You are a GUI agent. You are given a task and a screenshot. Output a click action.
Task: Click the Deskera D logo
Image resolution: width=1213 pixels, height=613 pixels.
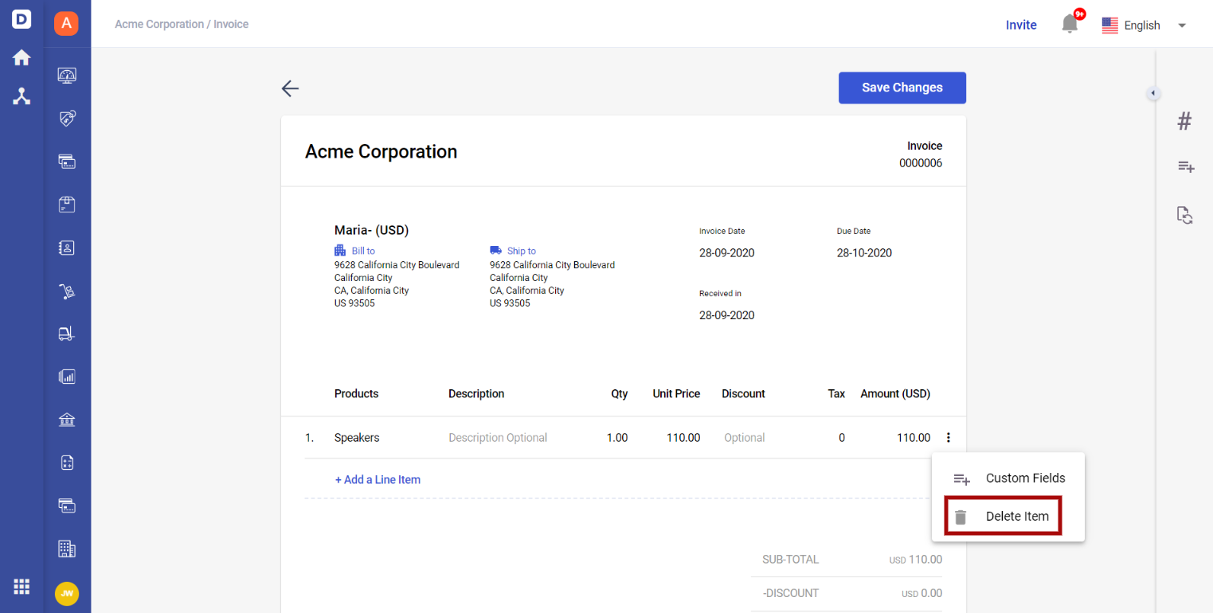[x=22, y=19]
